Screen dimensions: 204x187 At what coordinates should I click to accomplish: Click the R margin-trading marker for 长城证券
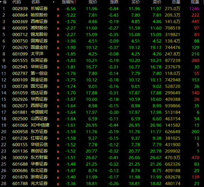click(x=58, y=9)
